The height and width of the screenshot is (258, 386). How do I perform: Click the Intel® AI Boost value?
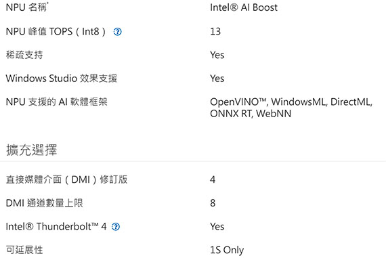[244, 7]
